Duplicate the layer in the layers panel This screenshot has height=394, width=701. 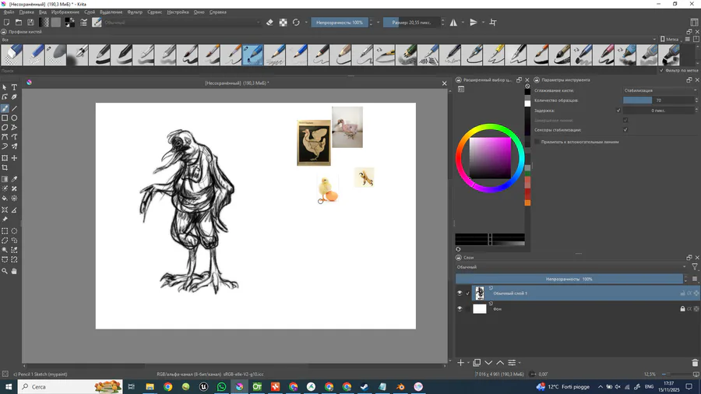[x=477, y=363]
